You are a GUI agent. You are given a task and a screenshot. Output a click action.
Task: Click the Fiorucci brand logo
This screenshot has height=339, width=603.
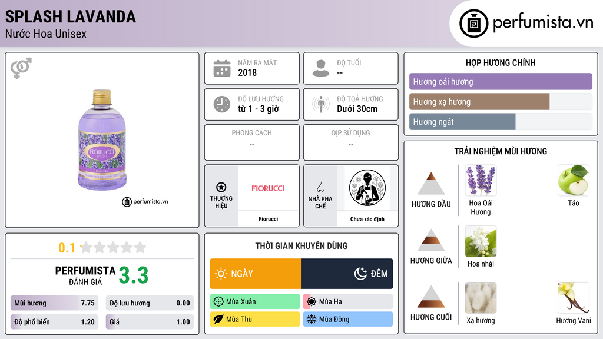[x=268, y=188]
